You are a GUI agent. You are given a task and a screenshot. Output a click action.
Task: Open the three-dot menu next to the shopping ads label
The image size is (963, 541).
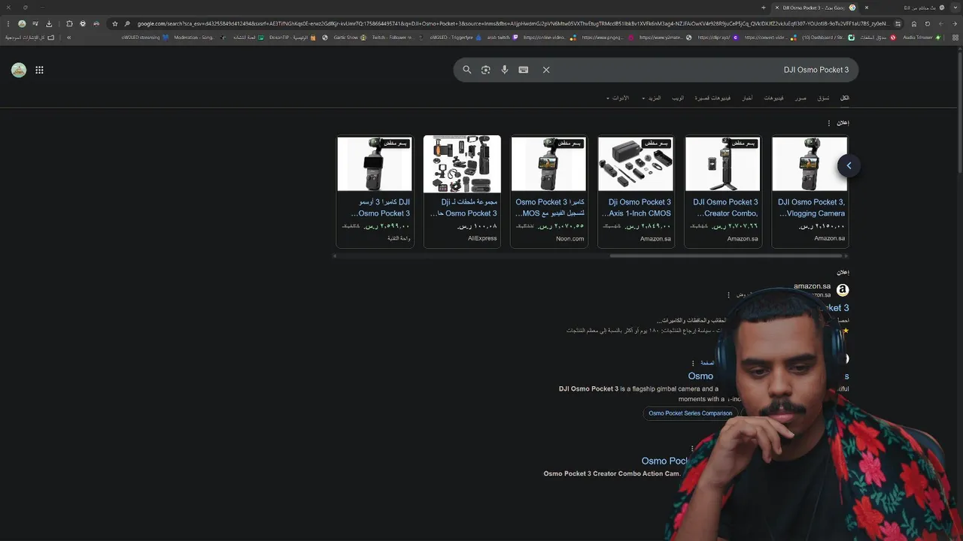click(x=829, y=123)
